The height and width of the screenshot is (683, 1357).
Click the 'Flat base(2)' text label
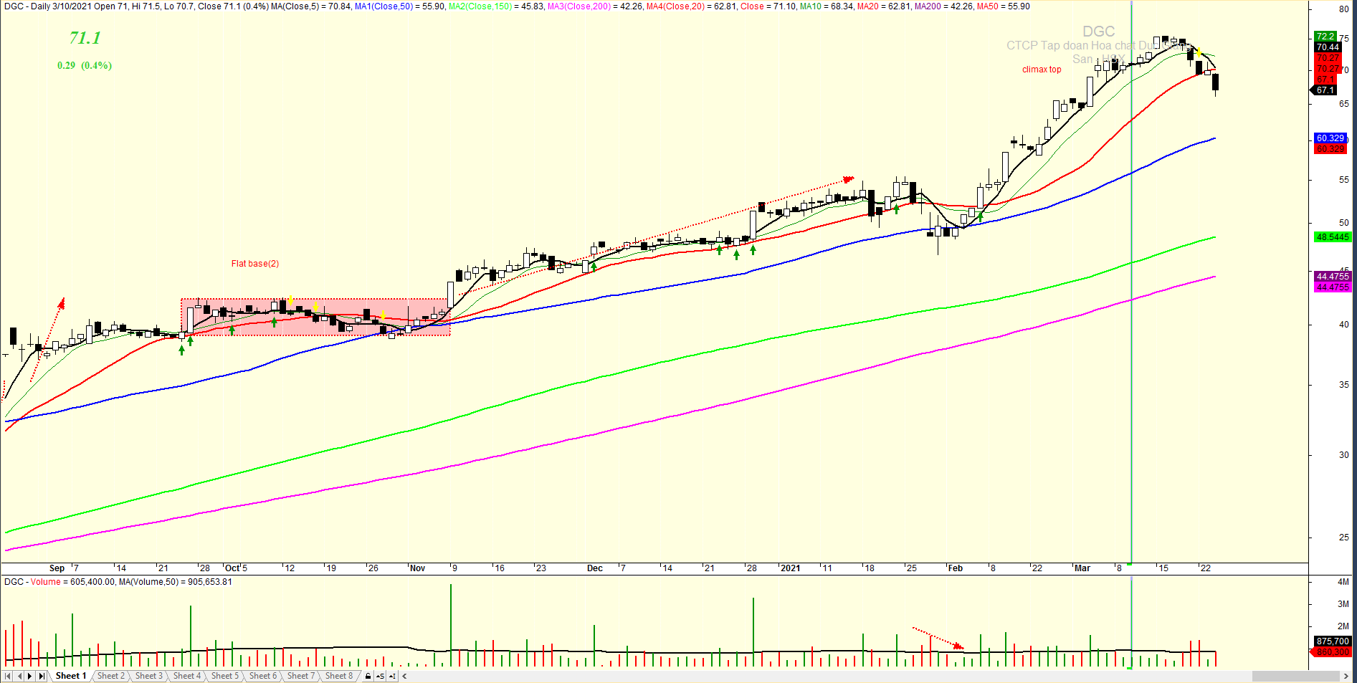click(x=255, y=264)
